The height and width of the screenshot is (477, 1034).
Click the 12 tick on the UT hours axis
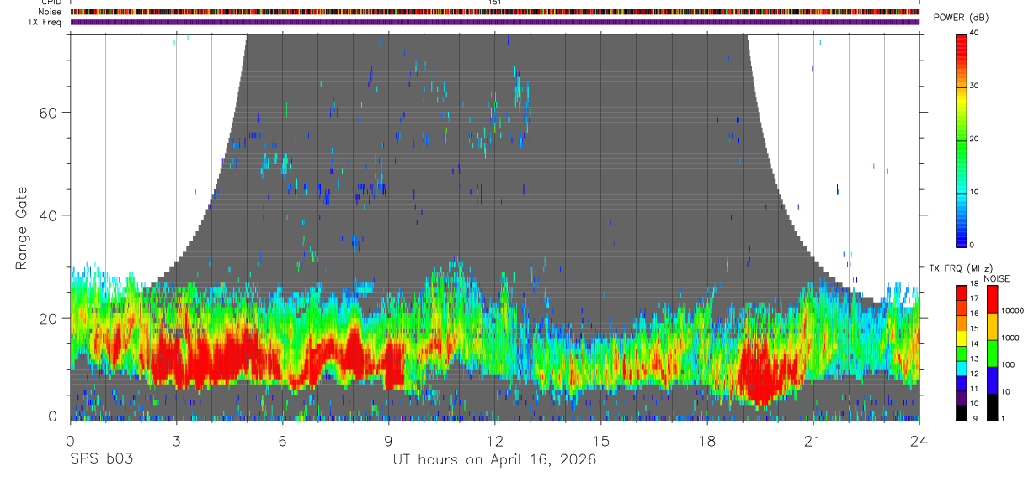click(495, 442)
